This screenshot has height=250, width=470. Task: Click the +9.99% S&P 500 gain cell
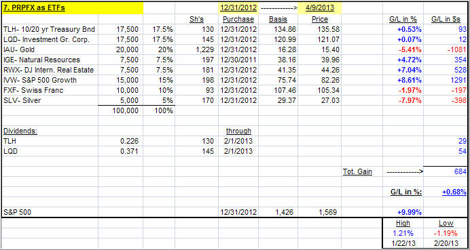click(403, 212)
